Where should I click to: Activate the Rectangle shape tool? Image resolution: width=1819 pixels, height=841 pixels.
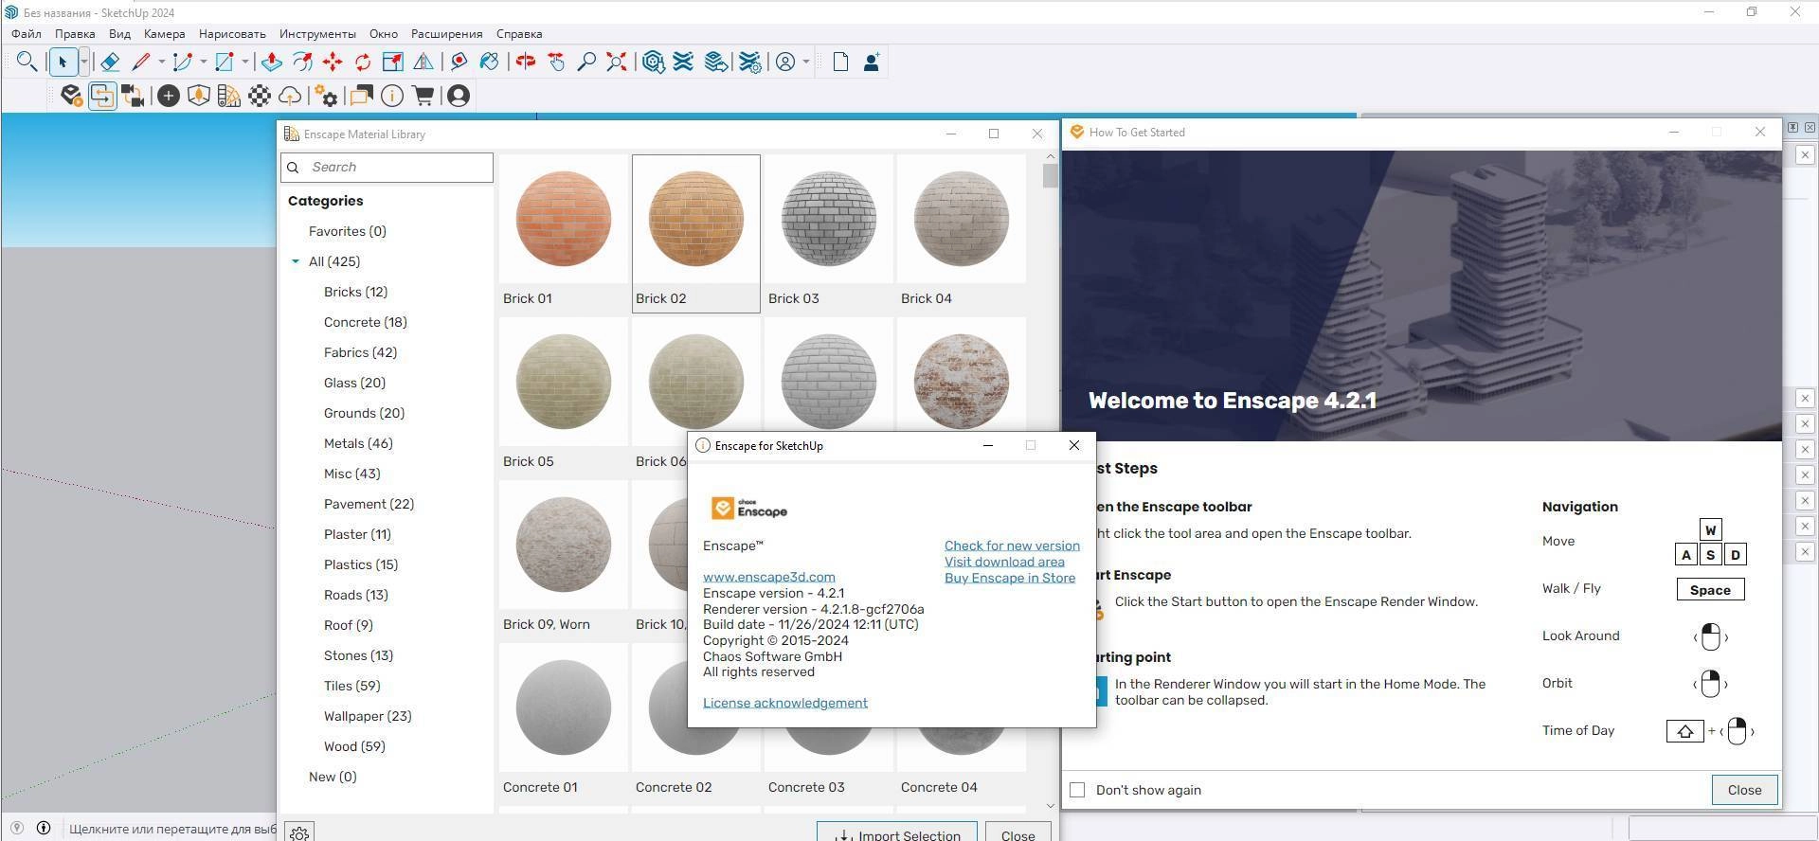(x=225, y=62)
